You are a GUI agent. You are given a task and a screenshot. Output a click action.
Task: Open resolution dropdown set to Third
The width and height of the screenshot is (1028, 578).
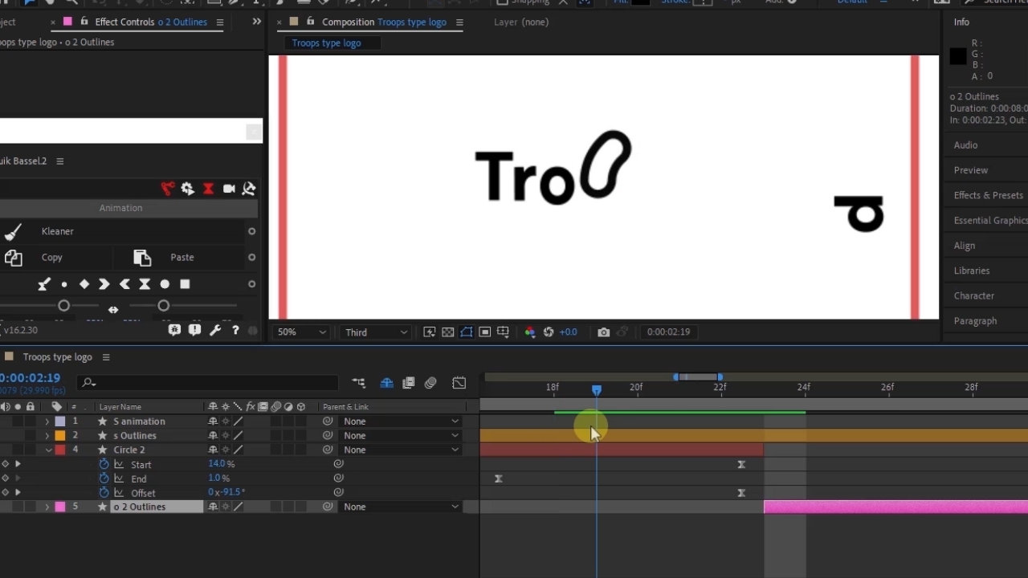(376, 332)
